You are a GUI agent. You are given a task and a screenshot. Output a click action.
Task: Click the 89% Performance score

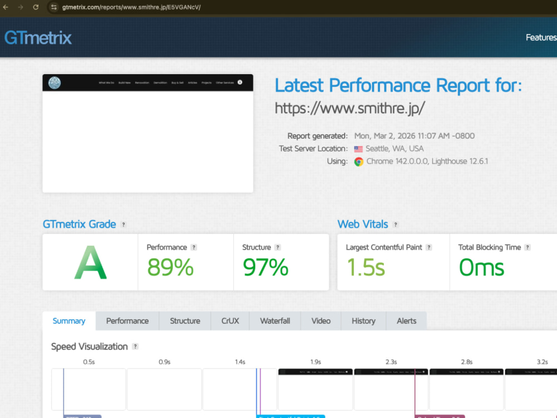click(170, 268)
